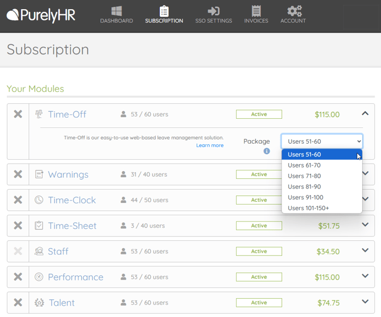Open the Time-Clock module title
This screenshot has width=381, height=317.
tap(72, 200)
